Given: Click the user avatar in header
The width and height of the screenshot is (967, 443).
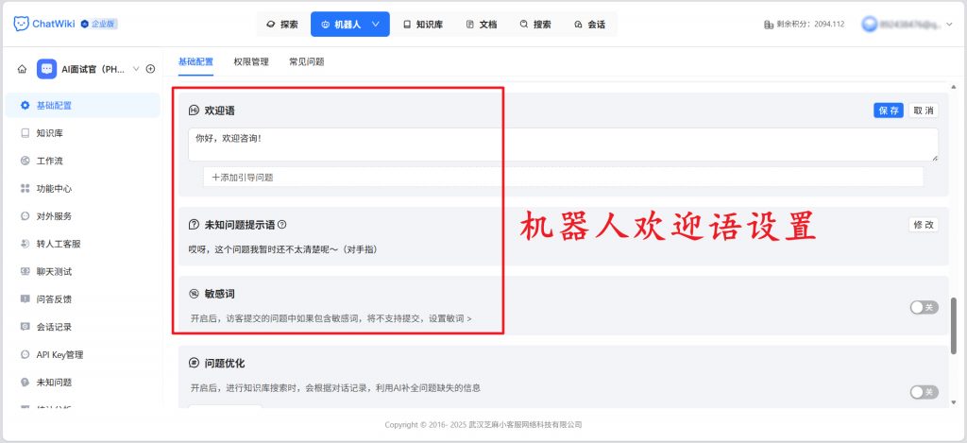Looking at the screenshot, I should [870, 25].
